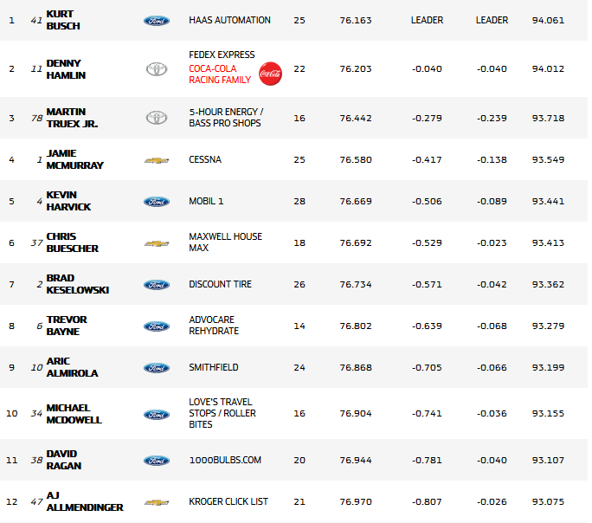Click the Coca-Cola logo badge

coord(270,74)
